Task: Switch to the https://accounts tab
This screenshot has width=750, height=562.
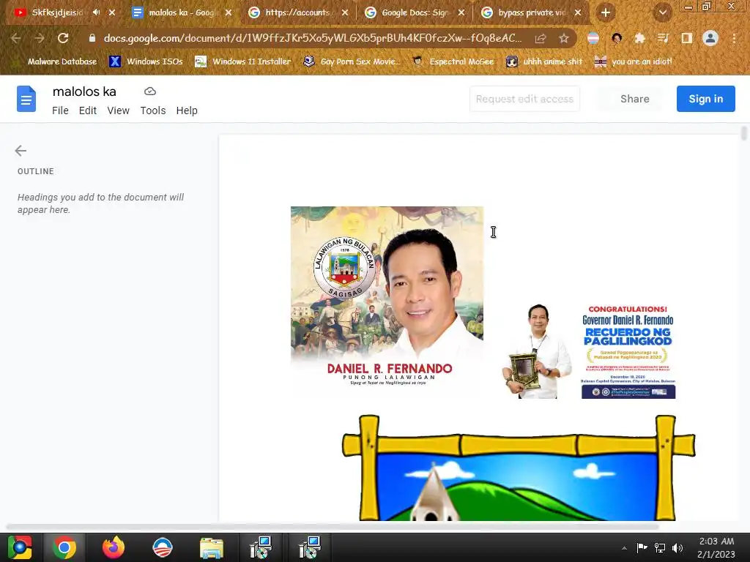Action: pos(299,12)
